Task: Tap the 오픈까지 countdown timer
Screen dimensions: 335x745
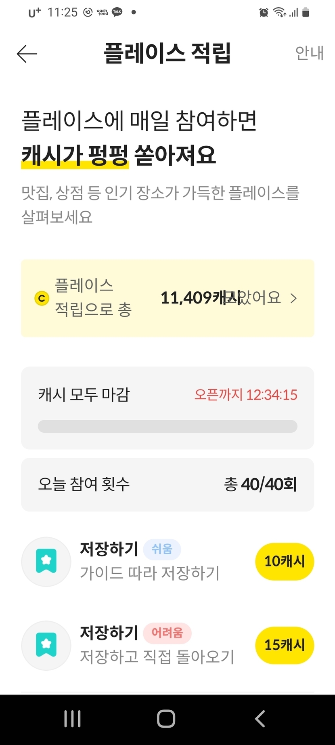Action: 246,395
